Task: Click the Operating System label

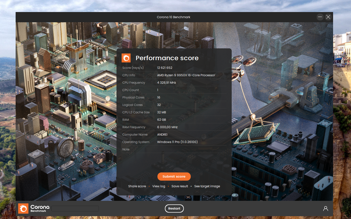Action: tap(136, 142)
